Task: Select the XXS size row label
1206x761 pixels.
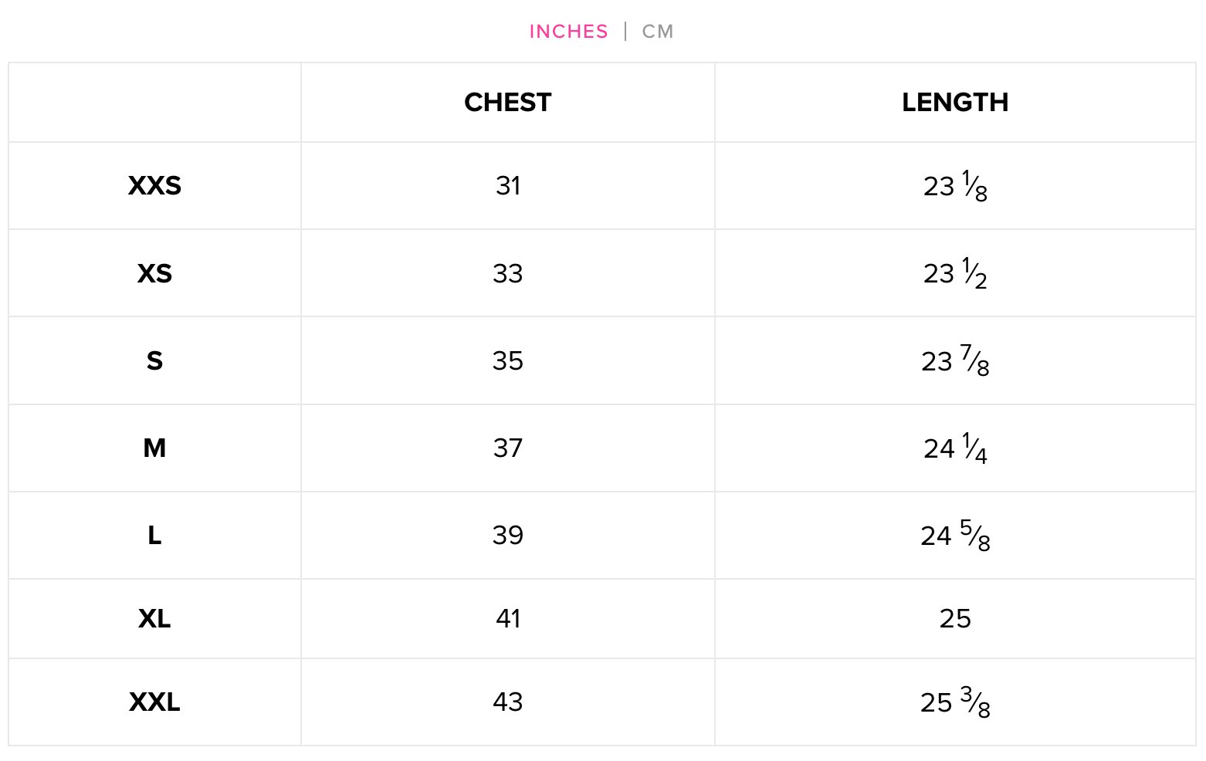Action: click(x=154, y=186)
